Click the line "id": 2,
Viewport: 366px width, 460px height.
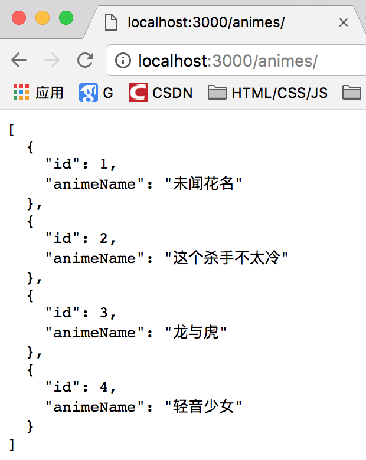pyautogui.click(x=81, y=238)
